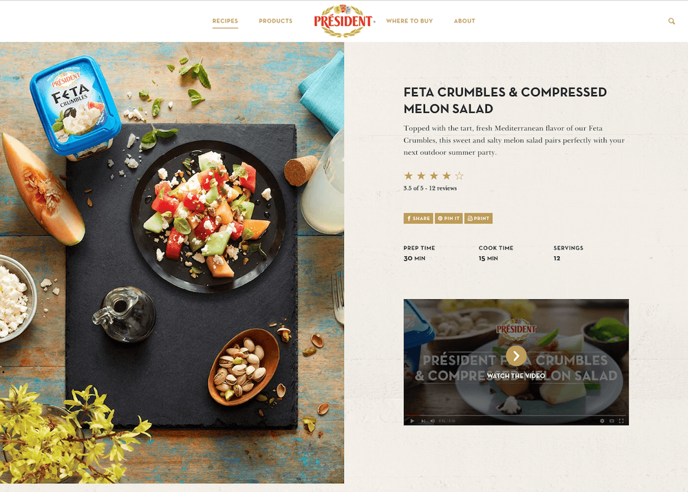The width and height of the screenshot is (688, 492).
Task: Open the Products menu item
Action: coord(276,21)
